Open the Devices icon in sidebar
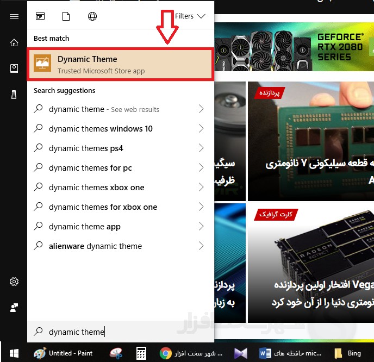The height and width of the screenshot is (362, 374). [x=14, y=95]
